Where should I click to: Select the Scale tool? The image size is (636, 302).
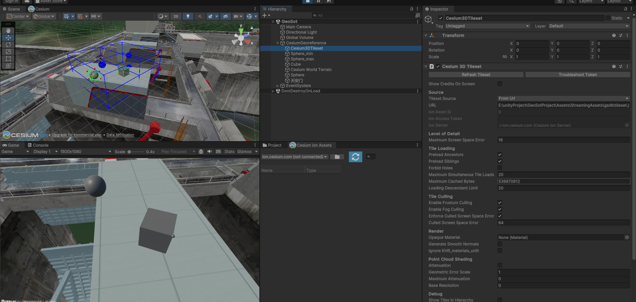pyautogui.click(x=8, y=52)
